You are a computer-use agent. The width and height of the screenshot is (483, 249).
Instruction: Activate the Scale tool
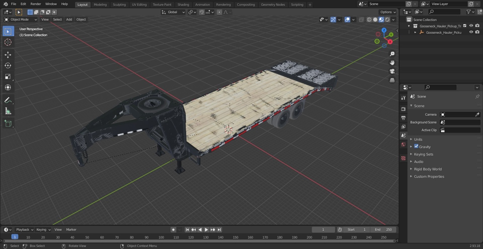pos(8,77)
